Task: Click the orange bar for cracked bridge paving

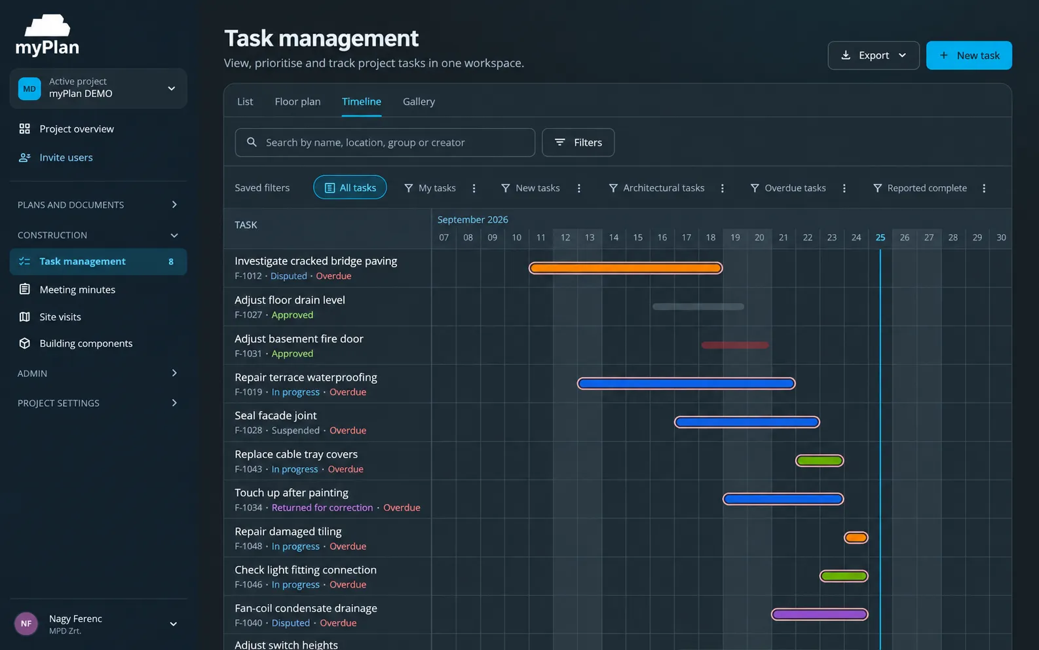Action: (x=626, y=268)
